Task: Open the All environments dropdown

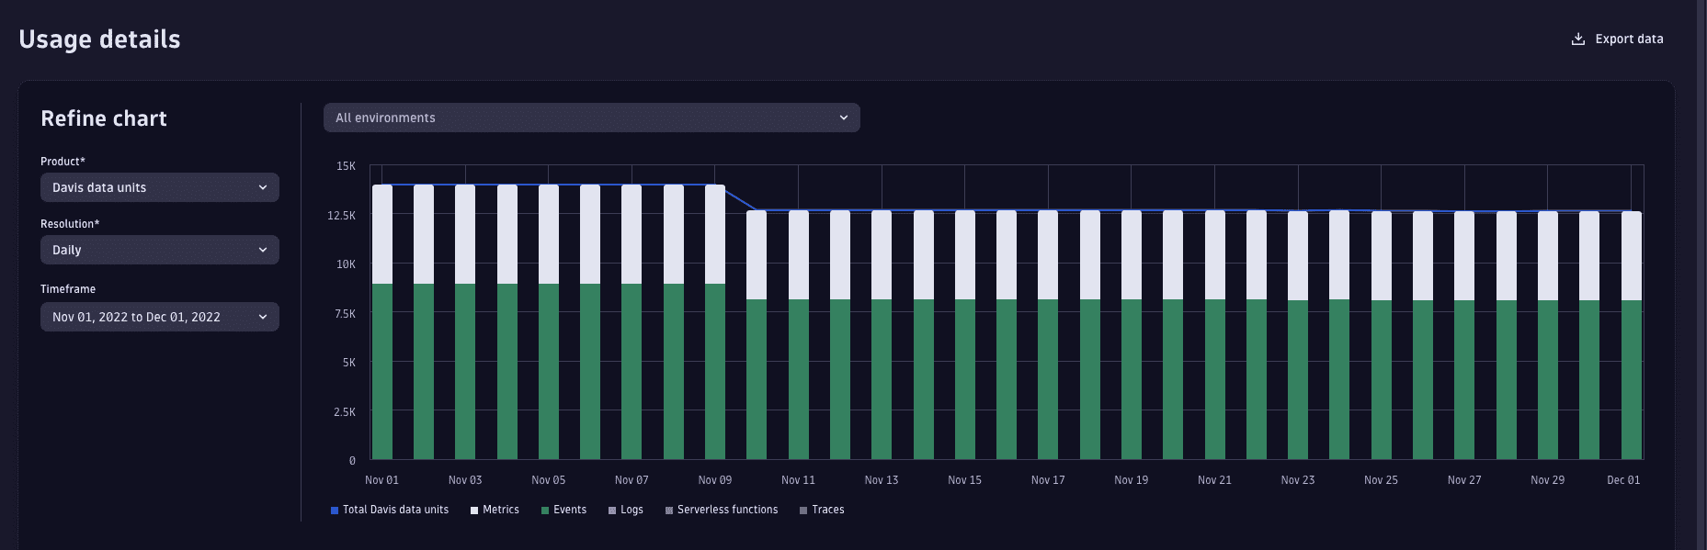Action: pos(590,118)
